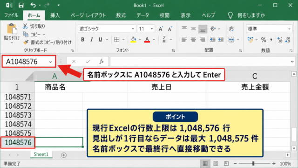Image resolution: width=298 pixels, height=168 pixels.
Task: Increase decimal places icon
Action: click(280, 40)
